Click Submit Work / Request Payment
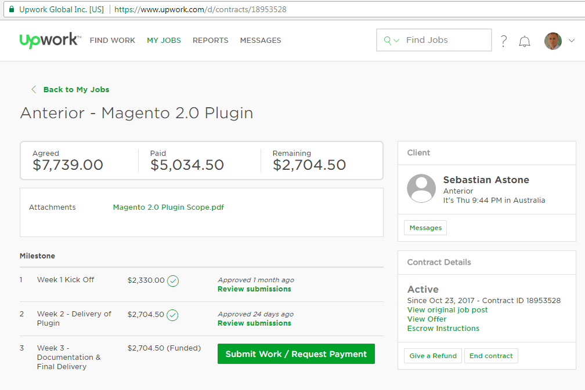The width and height of the screenshot is (585, 390). coord(296,354)
